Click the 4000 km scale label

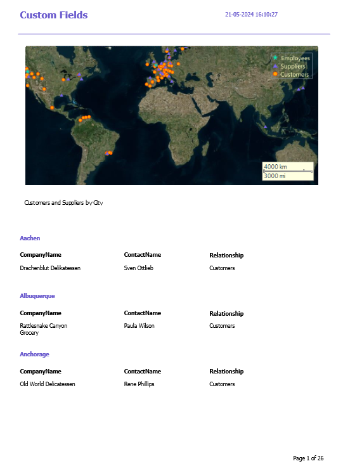tap(275, 167)
